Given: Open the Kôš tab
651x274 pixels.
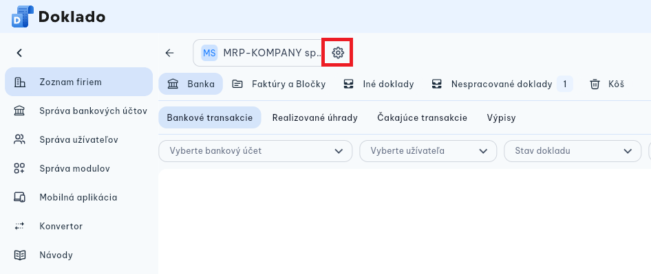Looking at the screenshot, I should tap(606, 84).
